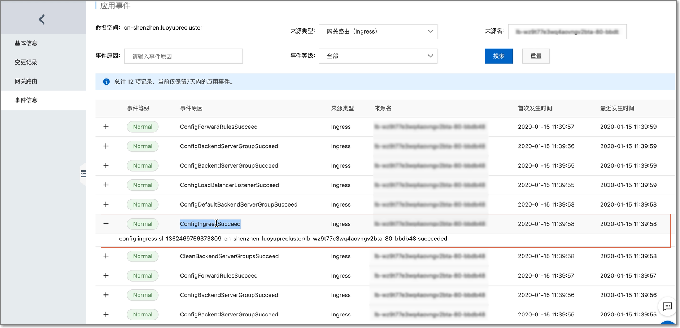Image resolution: width=680 pixels, height=328 pixels.
Task: Click the 事件等级 column header
Action: 138,108
